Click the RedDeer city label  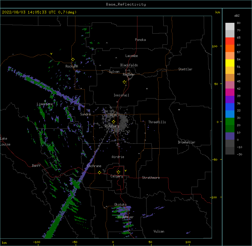coord(129,75)
